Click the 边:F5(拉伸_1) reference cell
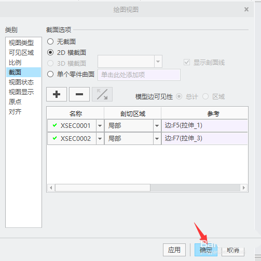The width and height of the screenshot is (261, 261). (204, 125)
